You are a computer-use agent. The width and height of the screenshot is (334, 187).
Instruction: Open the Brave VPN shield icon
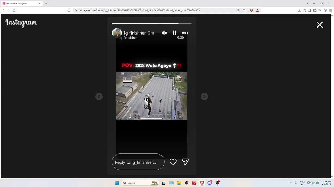325,10
